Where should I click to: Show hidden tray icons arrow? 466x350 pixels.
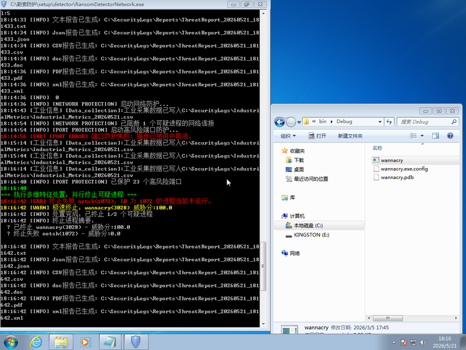[x=394, y=342]
